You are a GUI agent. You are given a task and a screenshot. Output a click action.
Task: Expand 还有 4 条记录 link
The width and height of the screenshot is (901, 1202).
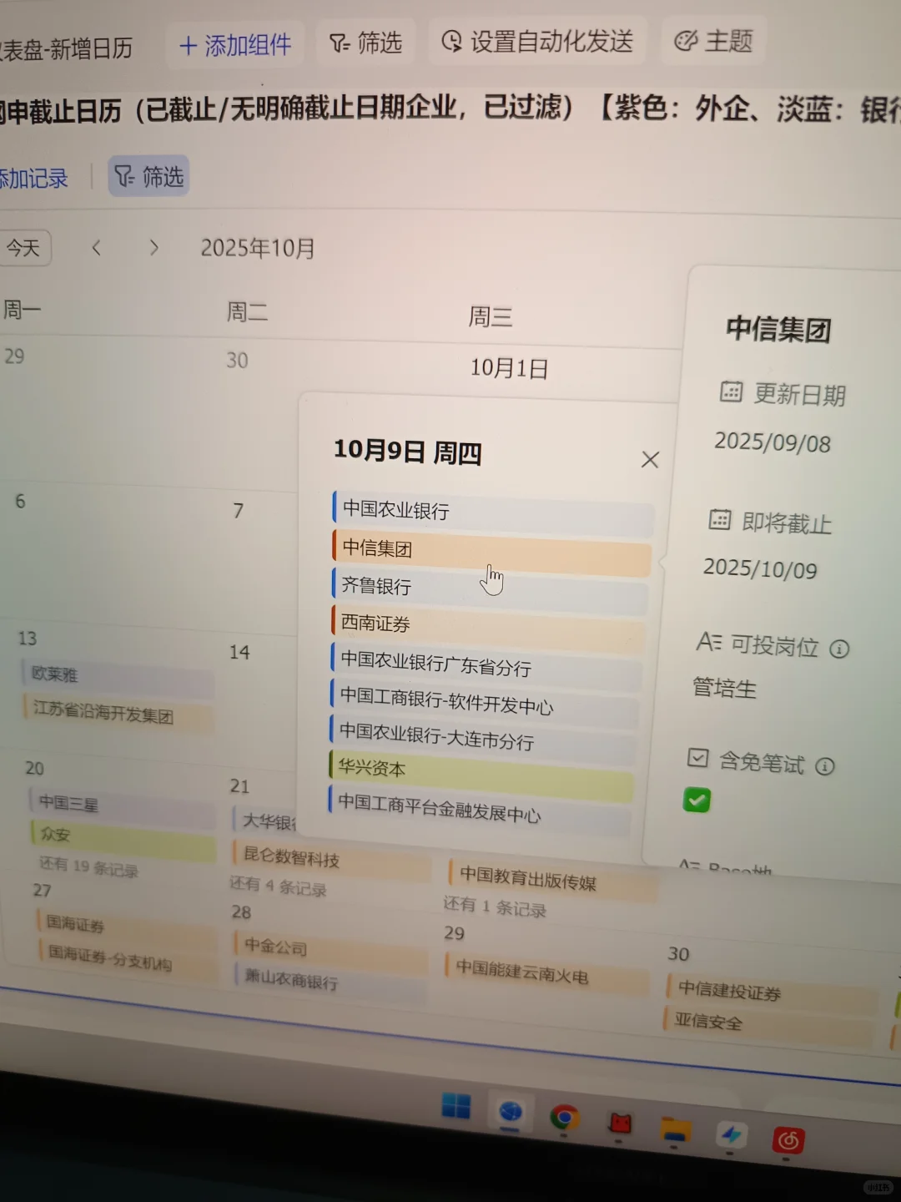coord(278,886)
